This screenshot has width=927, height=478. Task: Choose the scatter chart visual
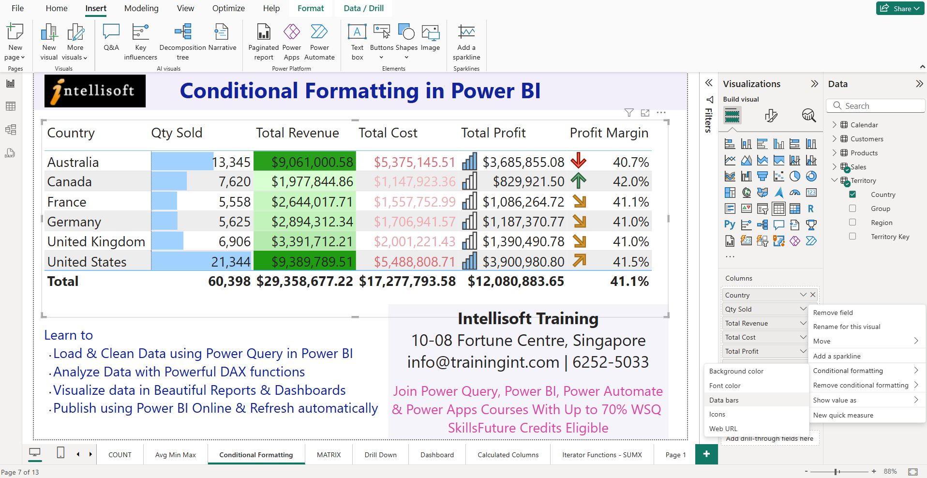tap(779, 176)
